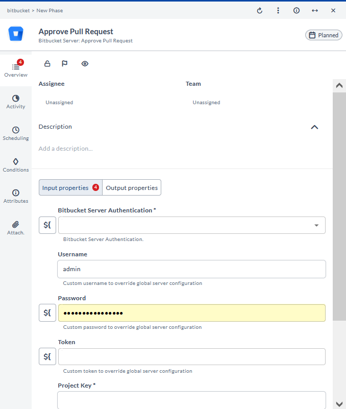
Task: Toggle variable mode for Token field
Action: click(47, 356)
